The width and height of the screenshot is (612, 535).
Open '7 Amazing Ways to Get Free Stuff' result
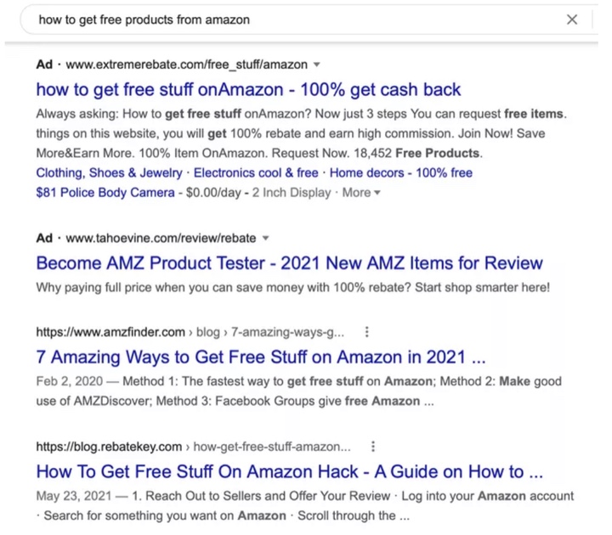coord(260,356)
